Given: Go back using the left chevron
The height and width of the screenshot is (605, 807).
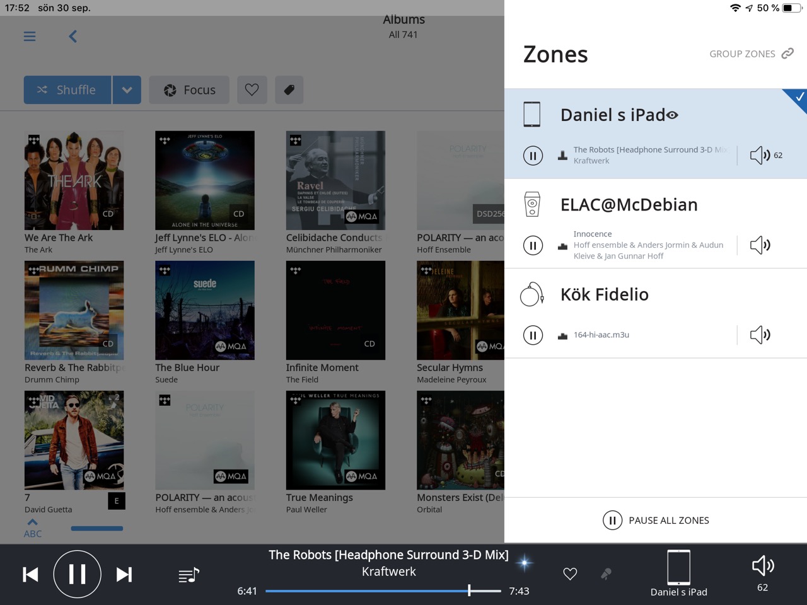Looking at the screenshot, I should click(x=73, y=37).
